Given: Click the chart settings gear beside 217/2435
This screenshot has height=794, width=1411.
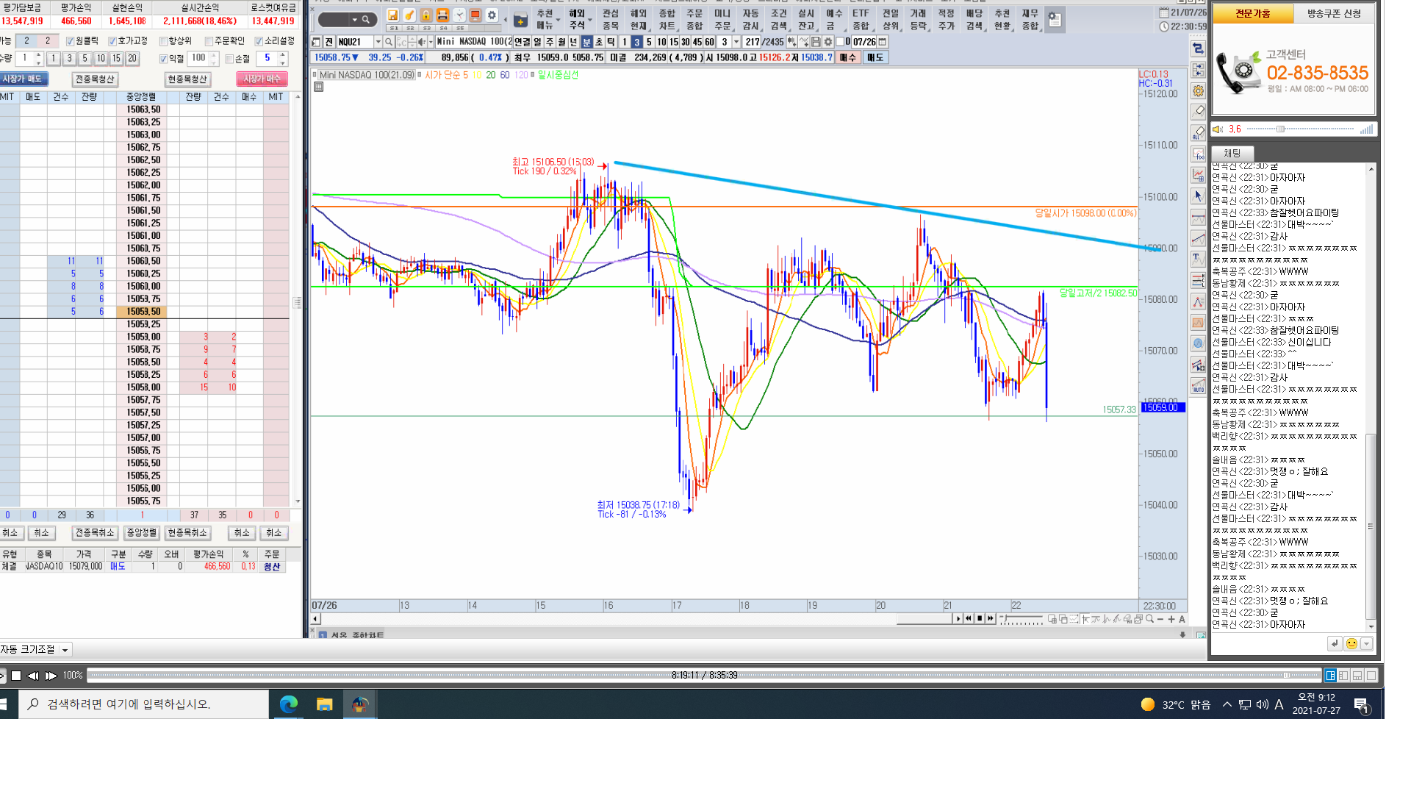Looking at the screenshot, I should coord(828,42).
